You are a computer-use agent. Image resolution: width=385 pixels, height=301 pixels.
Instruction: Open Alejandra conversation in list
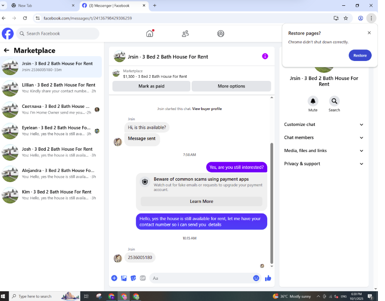(x=51, y=173)
